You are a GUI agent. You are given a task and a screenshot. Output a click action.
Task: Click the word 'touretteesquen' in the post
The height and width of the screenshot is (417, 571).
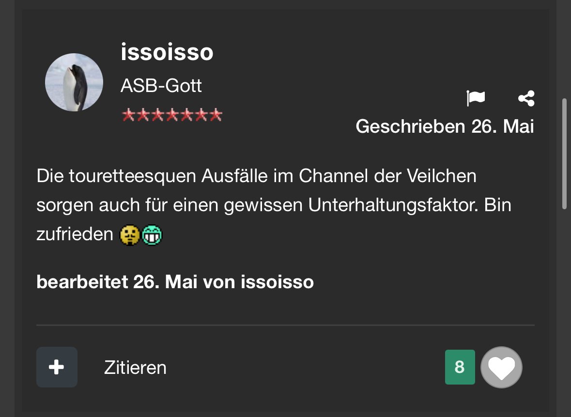(132, 176)
